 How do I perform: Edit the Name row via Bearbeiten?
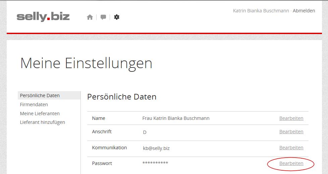(291, 118)
